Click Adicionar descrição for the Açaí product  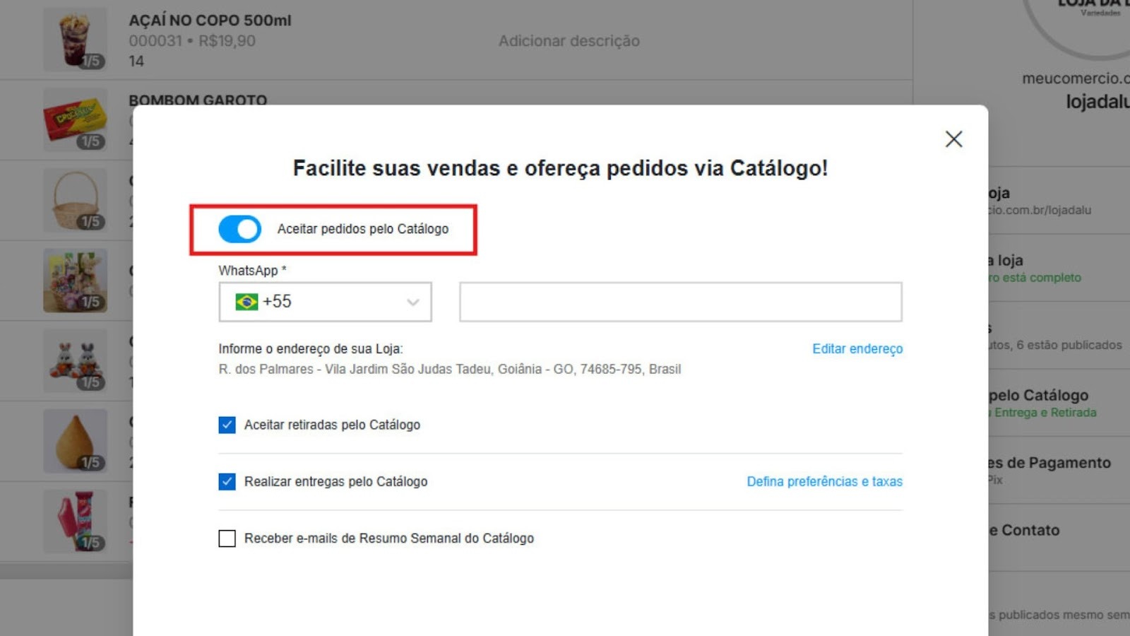569,40
